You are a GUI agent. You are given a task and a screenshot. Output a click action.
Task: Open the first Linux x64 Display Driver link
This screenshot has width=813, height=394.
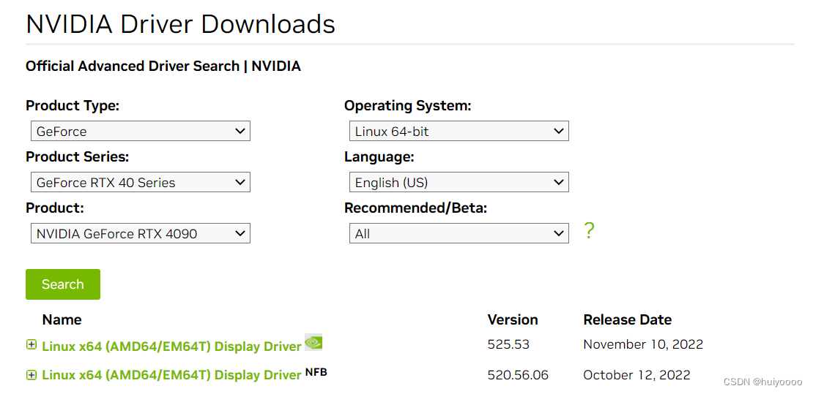pyautogui.click(x=171, y=346)
